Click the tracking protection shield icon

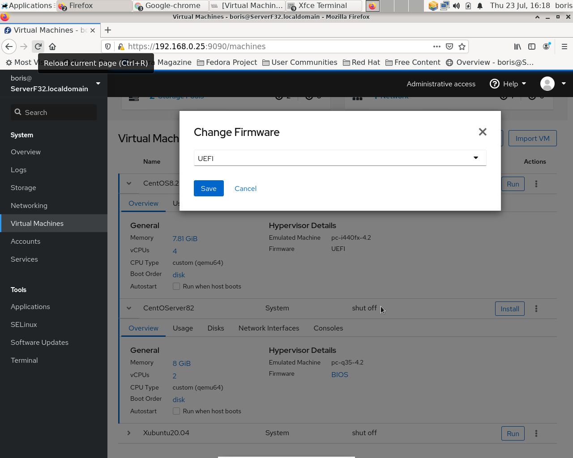click(x=107, y=47)
